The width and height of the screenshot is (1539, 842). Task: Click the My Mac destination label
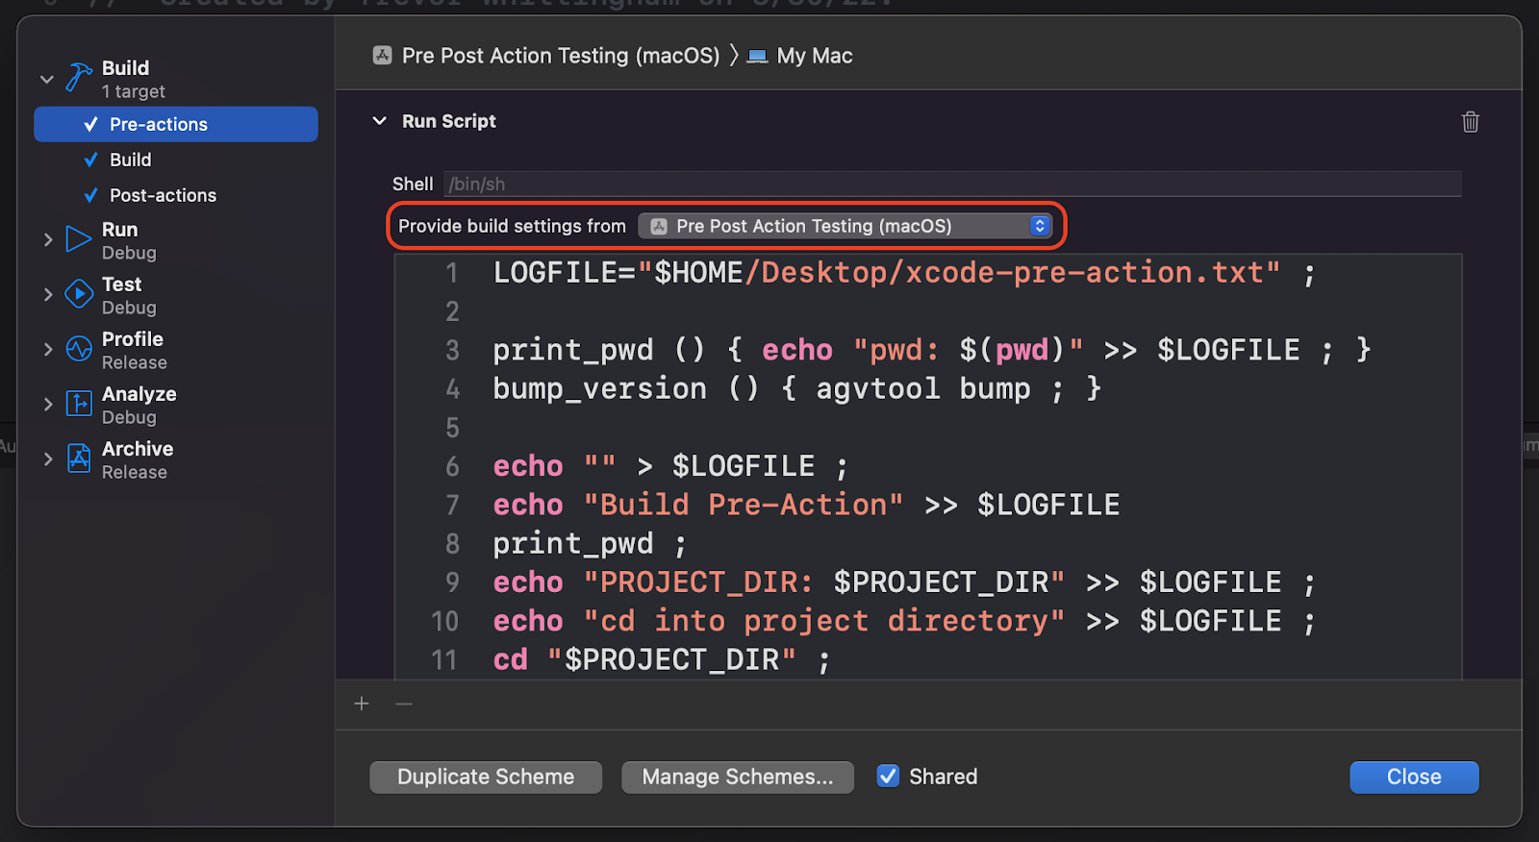[815, 56]
